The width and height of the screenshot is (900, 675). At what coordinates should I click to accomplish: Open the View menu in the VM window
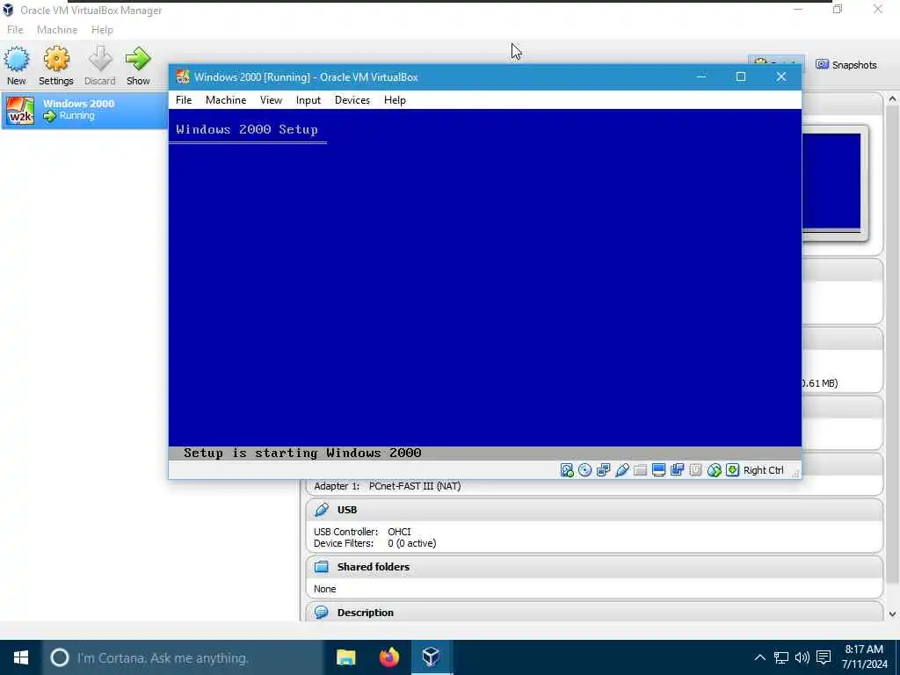click(x=271, y=100)
